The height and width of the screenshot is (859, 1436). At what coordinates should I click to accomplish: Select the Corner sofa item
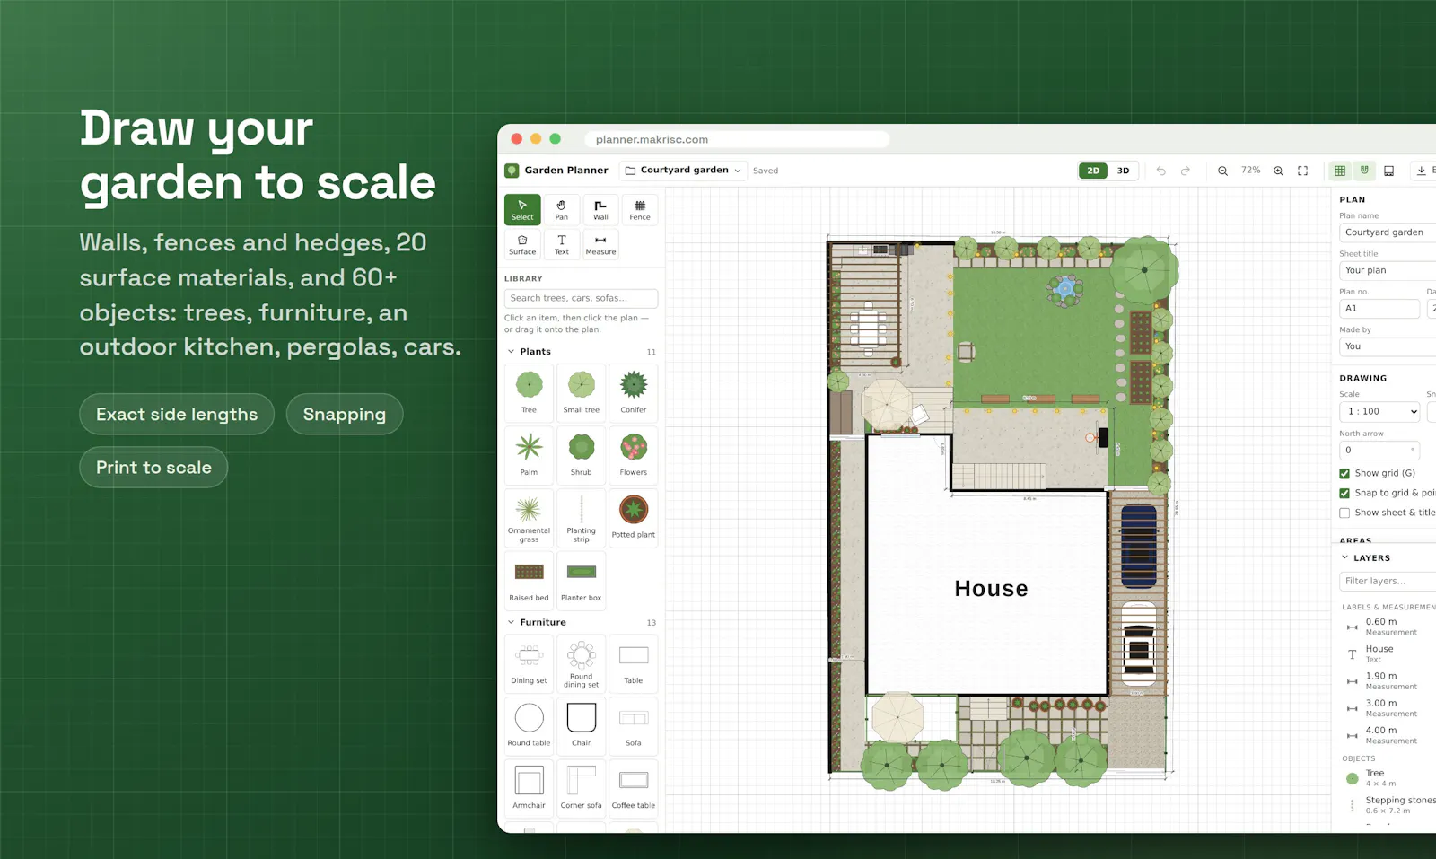click(582, 788)
